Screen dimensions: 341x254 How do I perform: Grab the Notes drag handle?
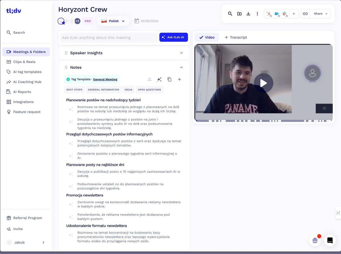click(x=66, y=67)
